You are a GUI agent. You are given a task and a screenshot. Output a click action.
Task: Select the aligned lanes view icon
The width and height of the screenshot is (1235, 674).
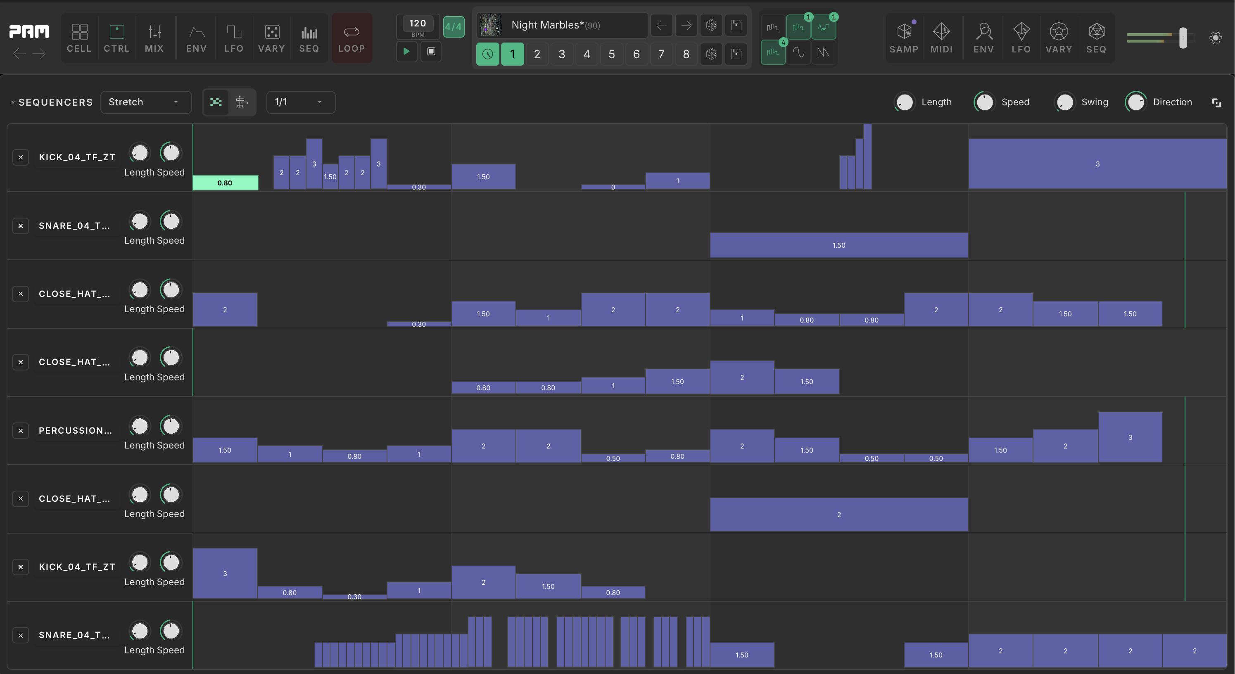point(242,102)
